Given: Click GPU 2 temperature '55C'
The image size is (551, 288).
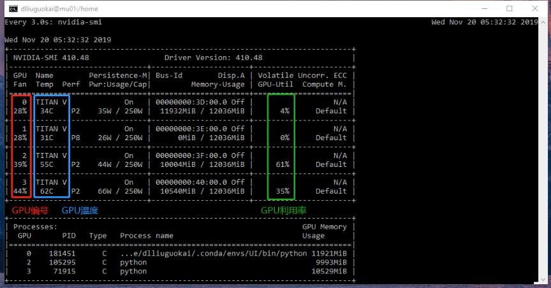Looking at the screenshot, I should pos(47,164).
